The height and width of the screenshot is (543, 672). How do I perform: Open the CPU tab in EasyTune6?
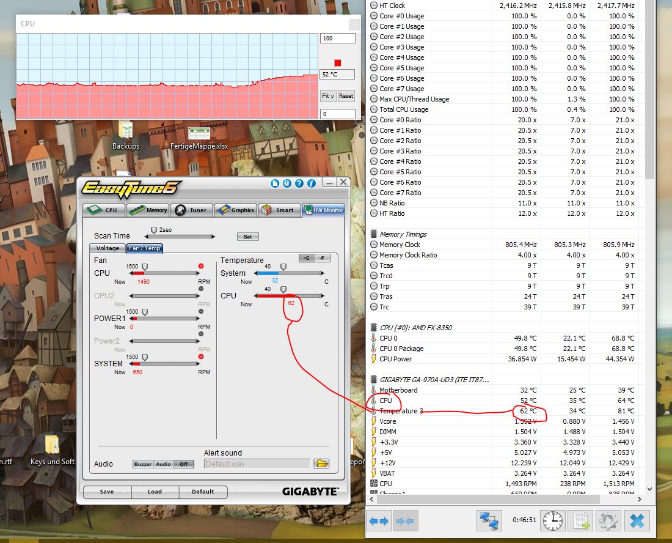(x=104, y=210)
